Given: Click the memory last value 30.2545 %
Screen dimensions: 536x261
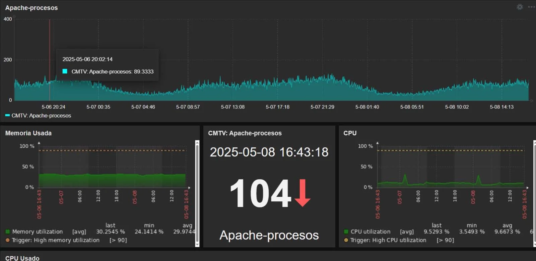Looking at the screenshot, I should pos(111,232).
